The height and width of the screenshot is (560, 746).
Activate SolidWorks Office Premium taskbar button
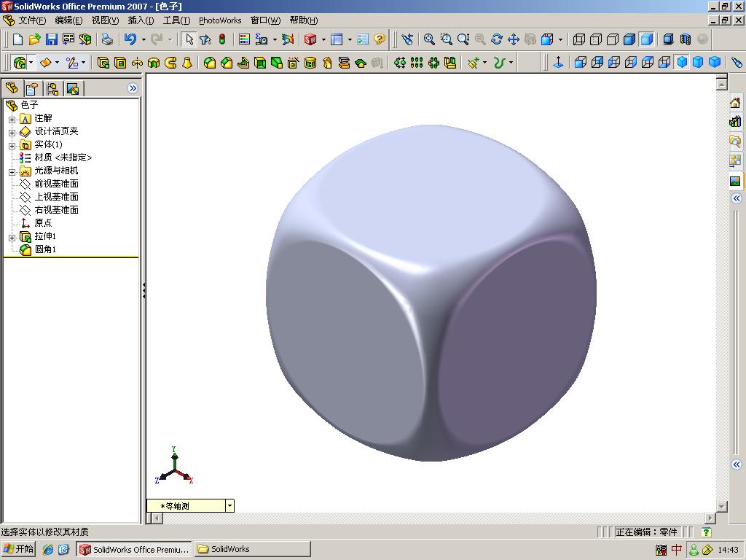coord(135,549)
